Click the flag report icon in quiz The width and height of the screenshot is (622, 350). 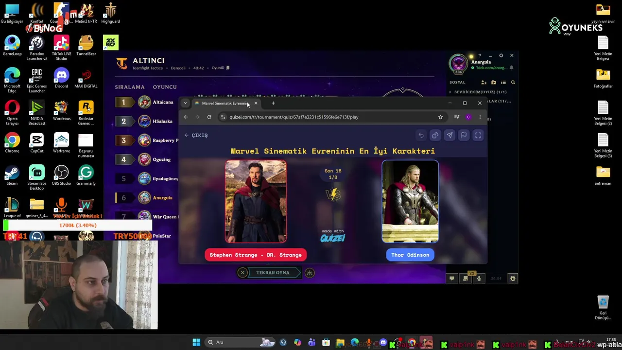pos(464,136)
